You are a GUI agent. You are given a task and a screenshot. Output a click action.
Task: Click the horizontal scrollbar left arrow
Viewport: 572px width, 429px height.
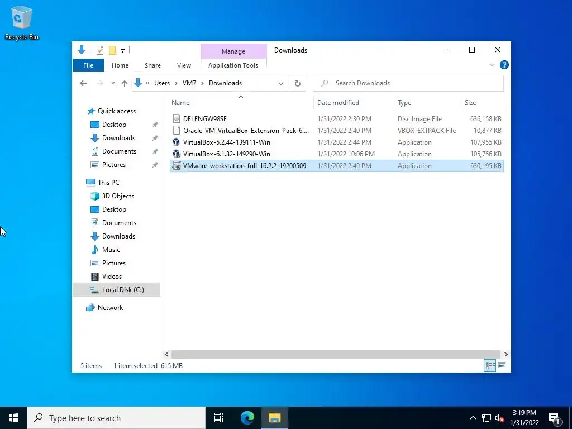(166, 354)
